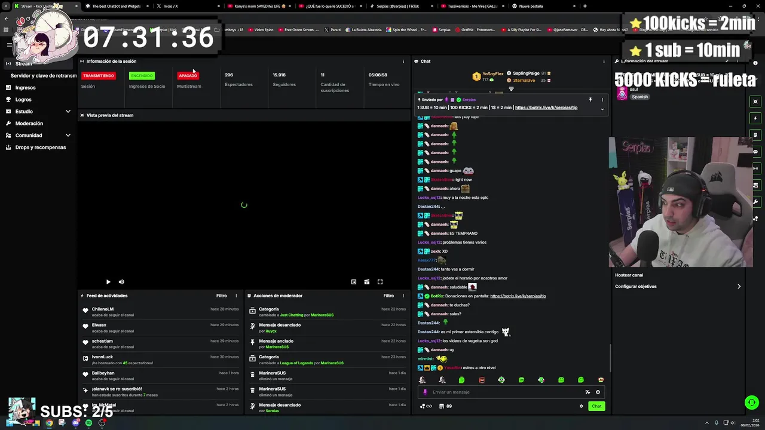Open fullscreen mode in stream preview
This screenshot has height=430, width=765.
[x=380, y=282]
